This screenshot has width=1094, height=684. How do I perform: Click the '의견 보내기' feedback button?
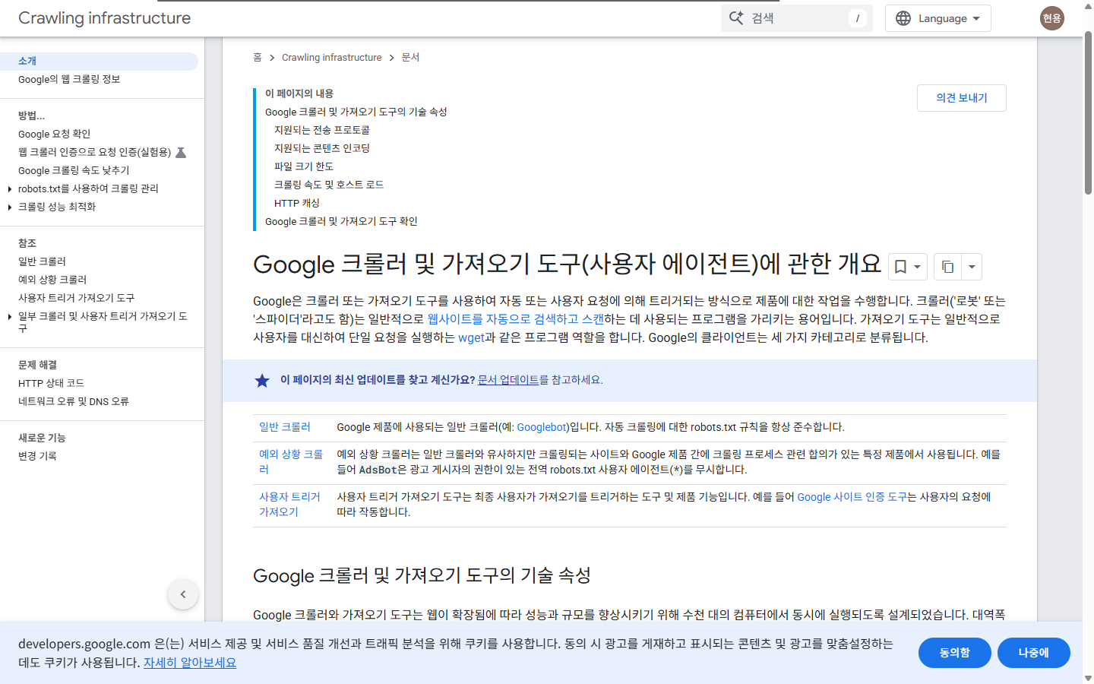tap(962, 98)
